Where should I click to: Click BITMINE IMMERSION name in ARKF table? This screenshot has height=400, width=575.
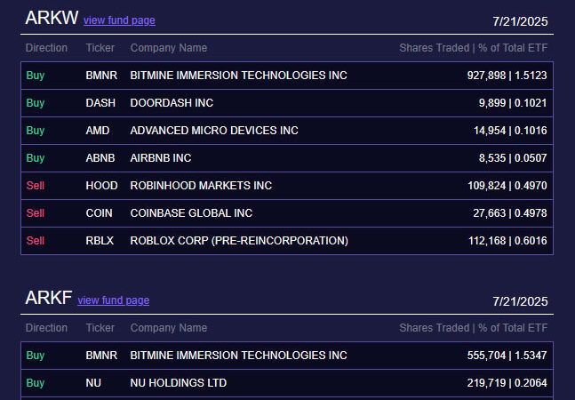click(x=238, y=356)
